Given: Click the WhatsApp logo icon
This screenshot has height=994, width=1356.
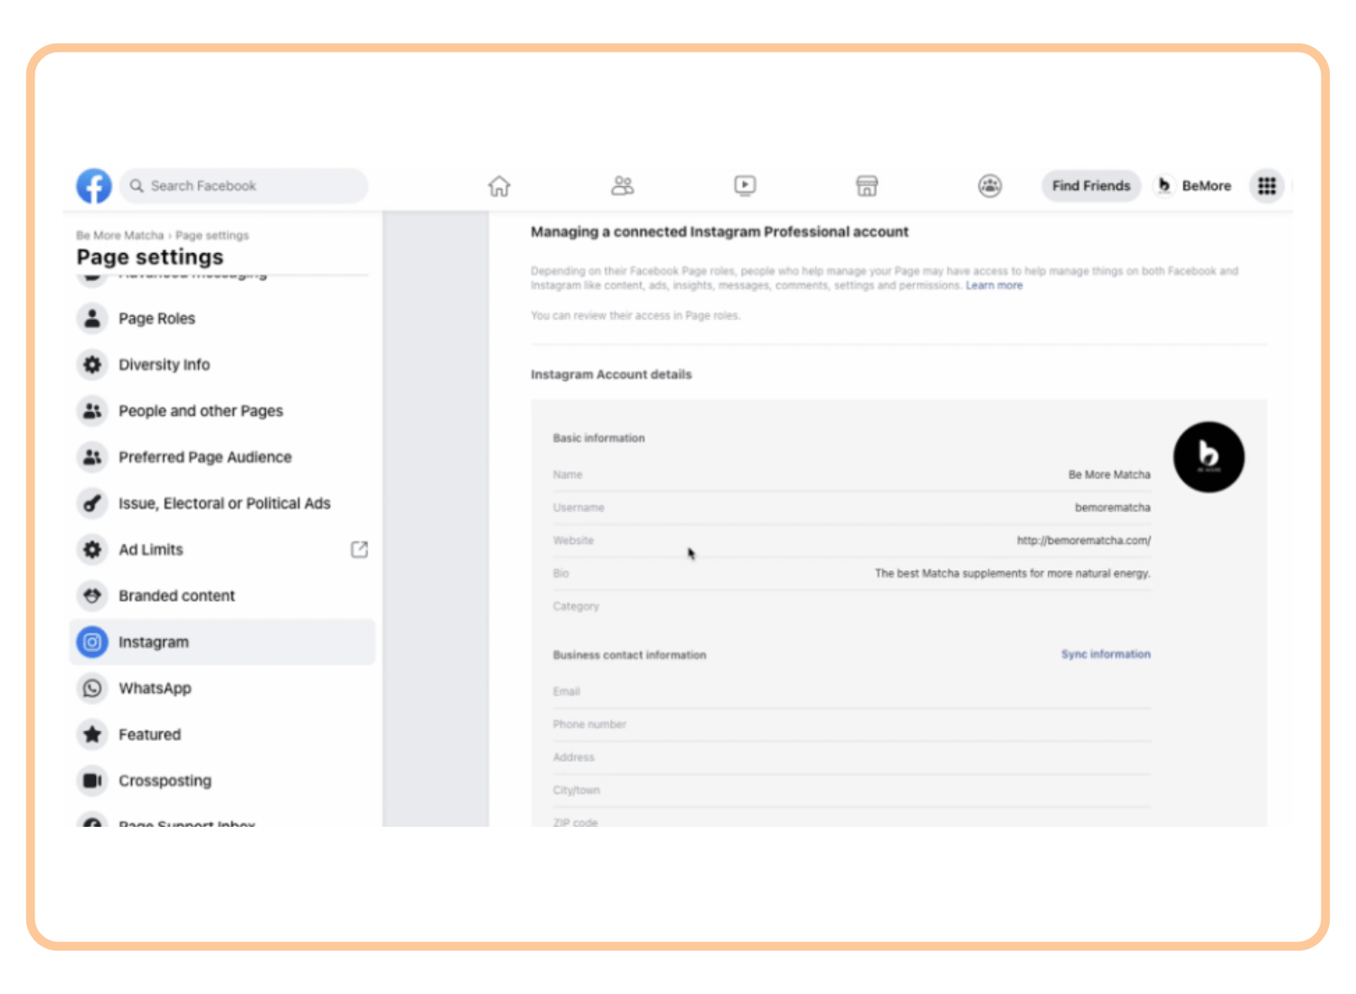Looking at the screenshot, I should tap(92, 689).
